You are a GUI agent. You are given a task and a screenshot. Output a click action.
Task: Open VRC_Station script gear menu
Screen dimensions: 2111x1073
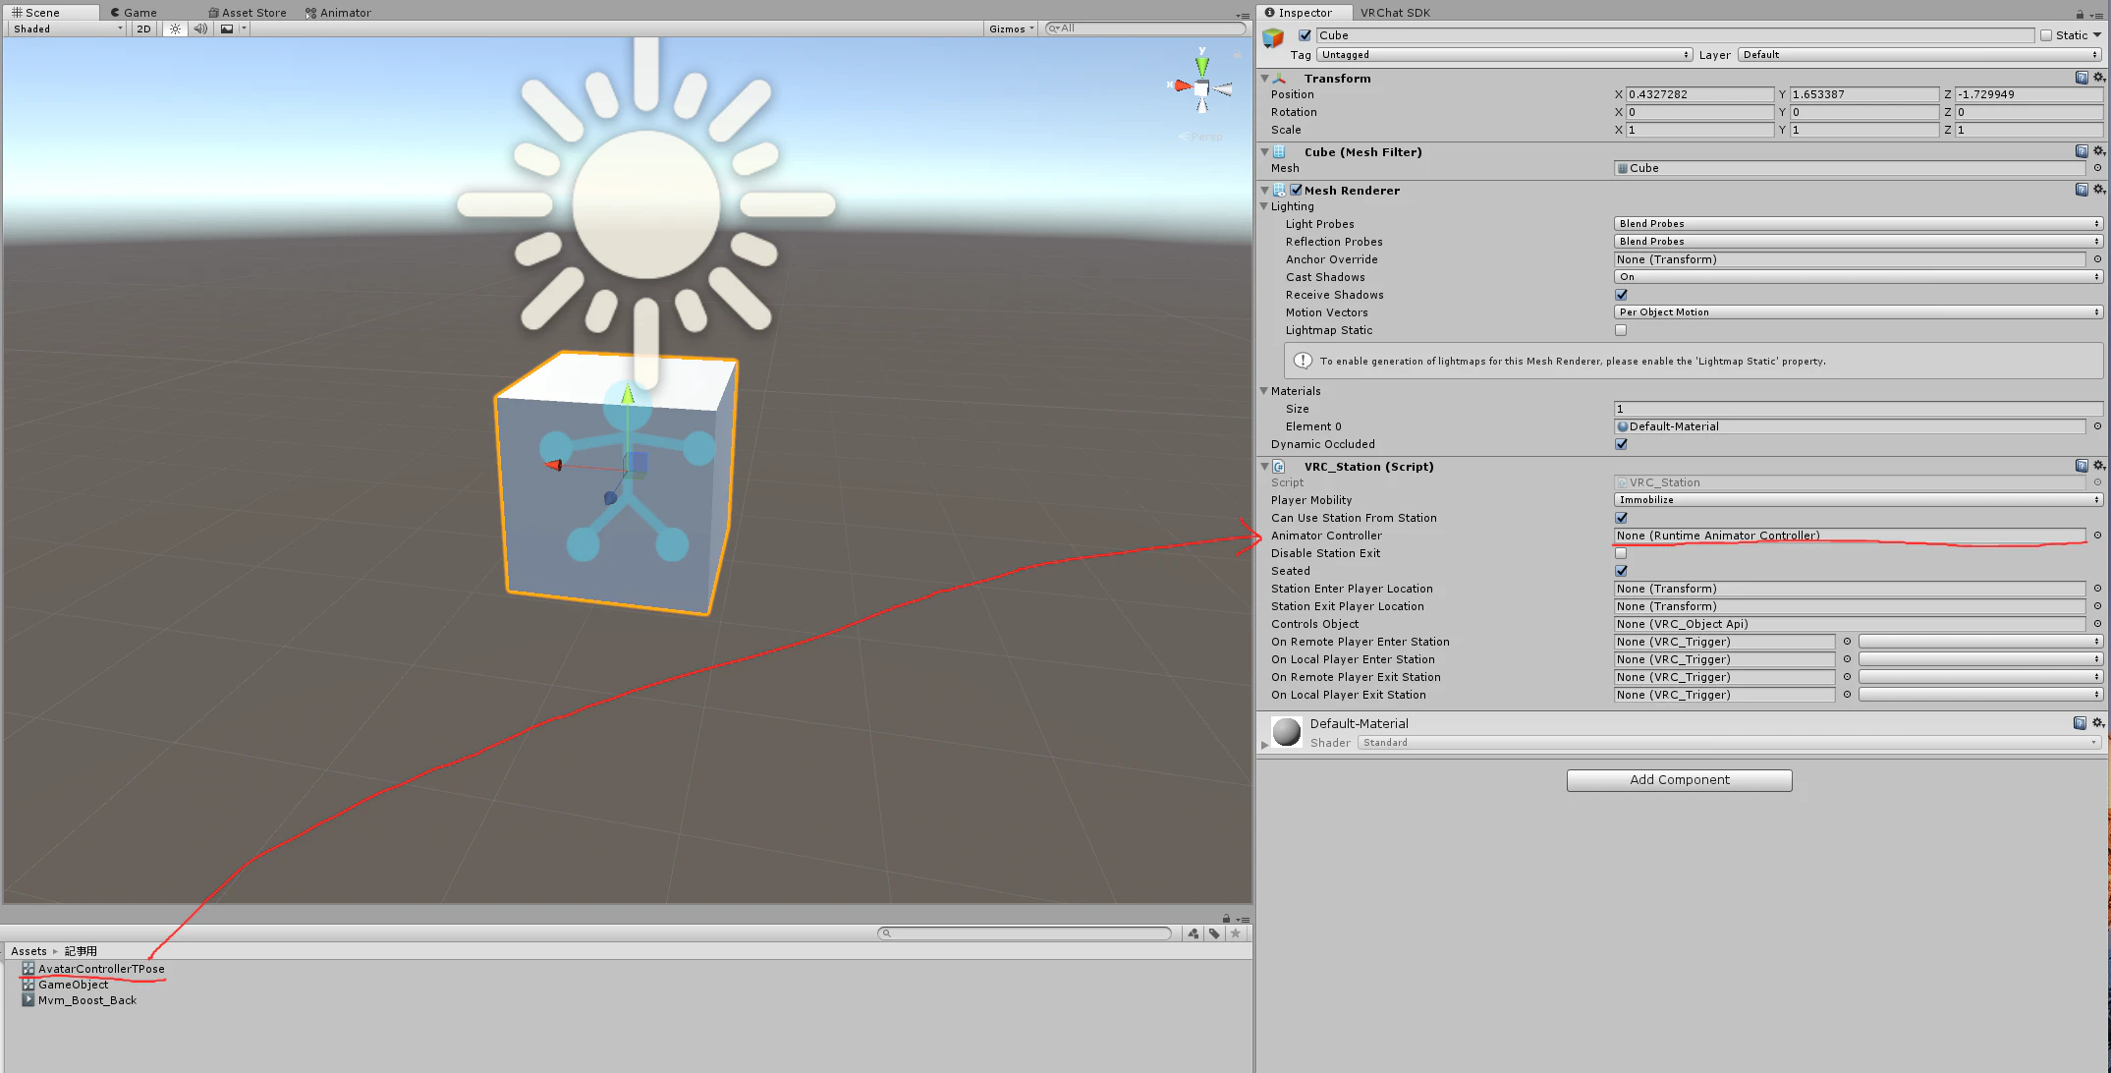(2098, 466)
